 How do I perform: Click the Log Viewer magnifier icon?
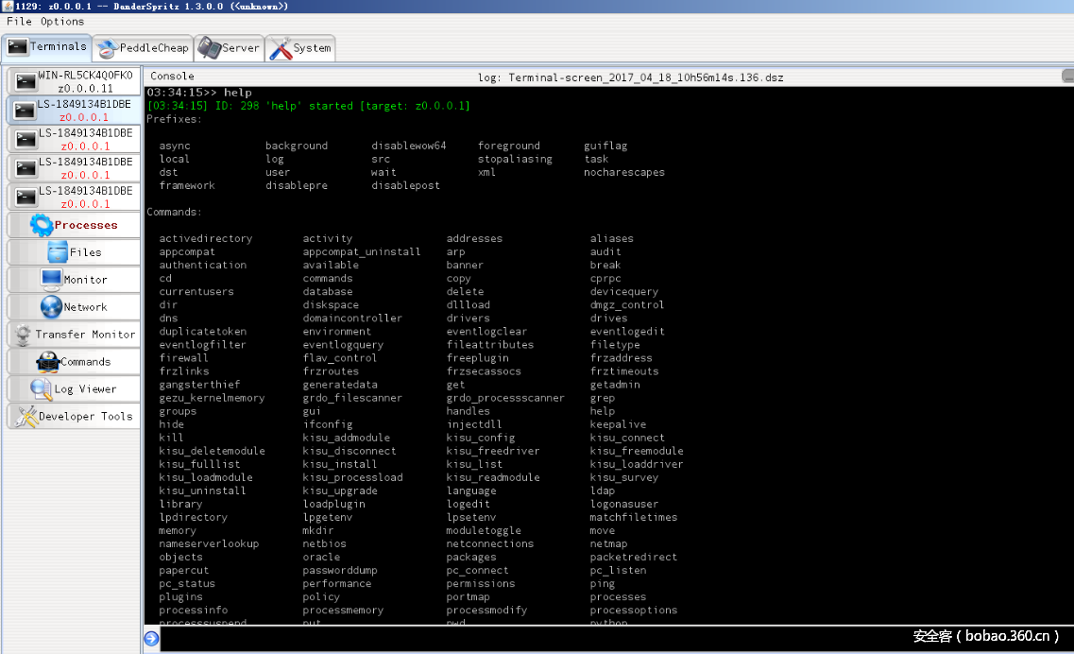click(x=41, y=389)
